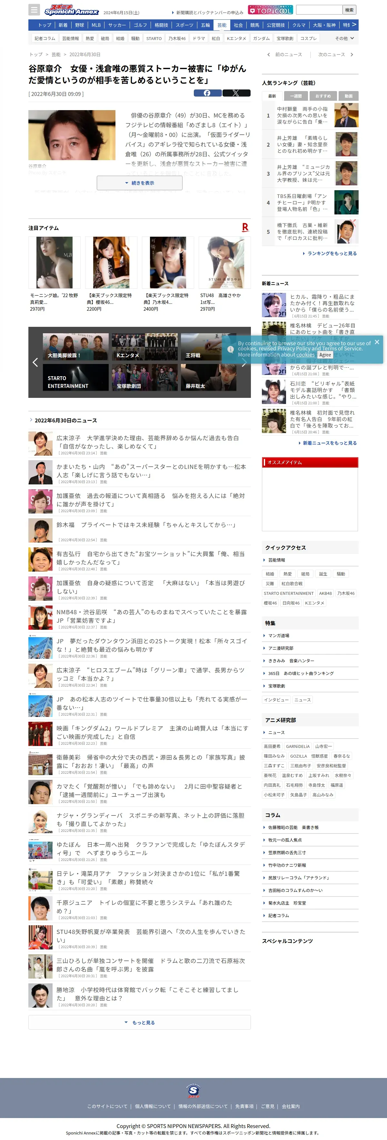Load more news with もっと見る

pos(140,1022)
